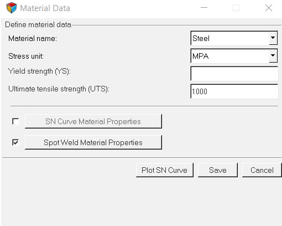Viewport: 282px width, 226px height.
Task: Open Spot Weld Material Properties
Action: [93, 142]
